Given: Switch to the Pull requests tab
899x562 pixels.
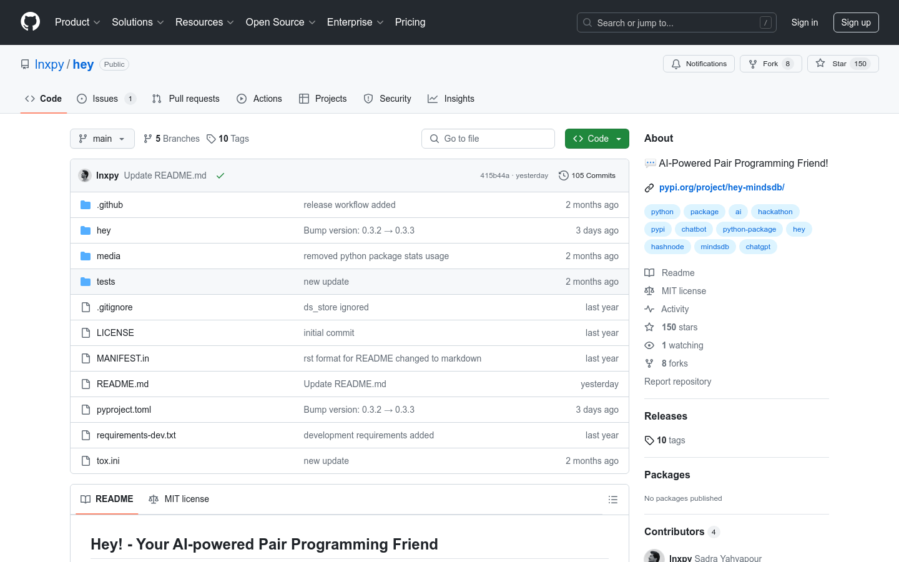Looking at the screenshot, I should click(186, 99).
